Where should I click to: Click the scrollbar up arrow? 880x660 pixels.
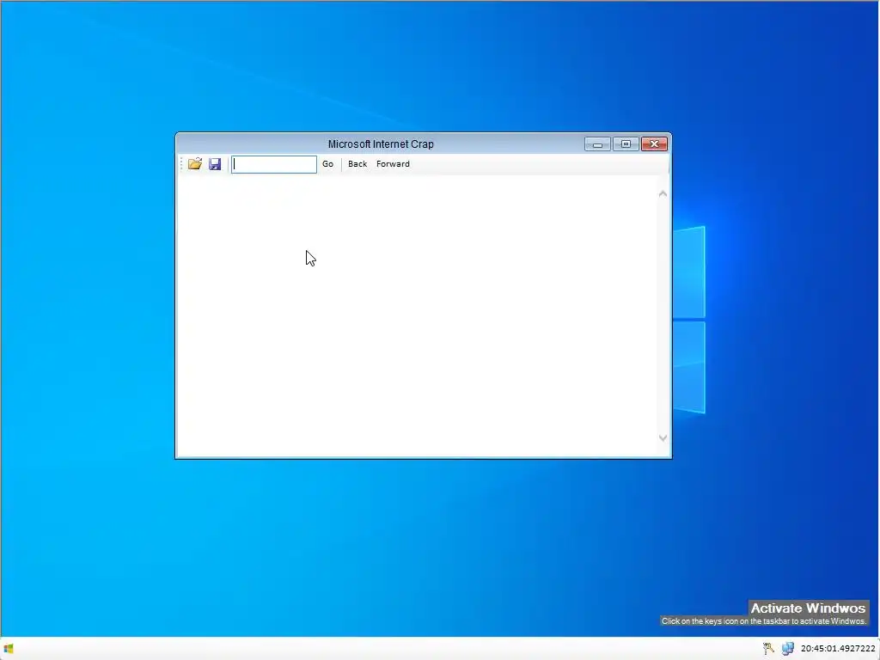click(x=663, y=193)
